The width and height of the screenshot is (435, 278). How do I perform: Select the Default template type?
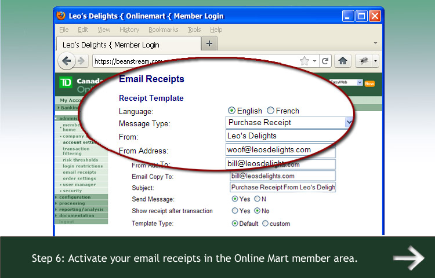click(x=235, y=224)
